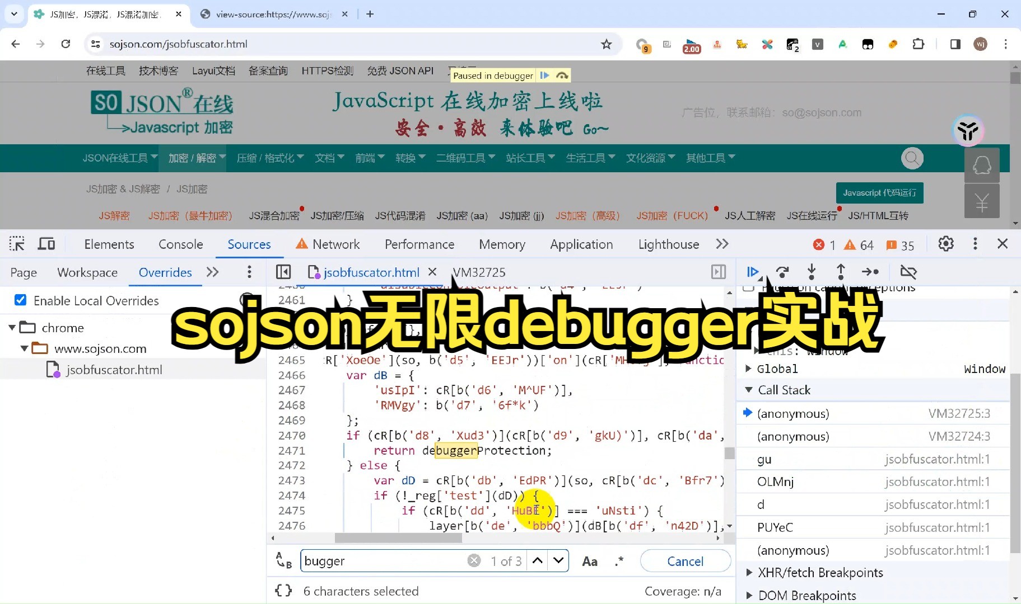Open the JS解密 link
The width and height of the screenshot is (1021, 604).
coord(114,215)
